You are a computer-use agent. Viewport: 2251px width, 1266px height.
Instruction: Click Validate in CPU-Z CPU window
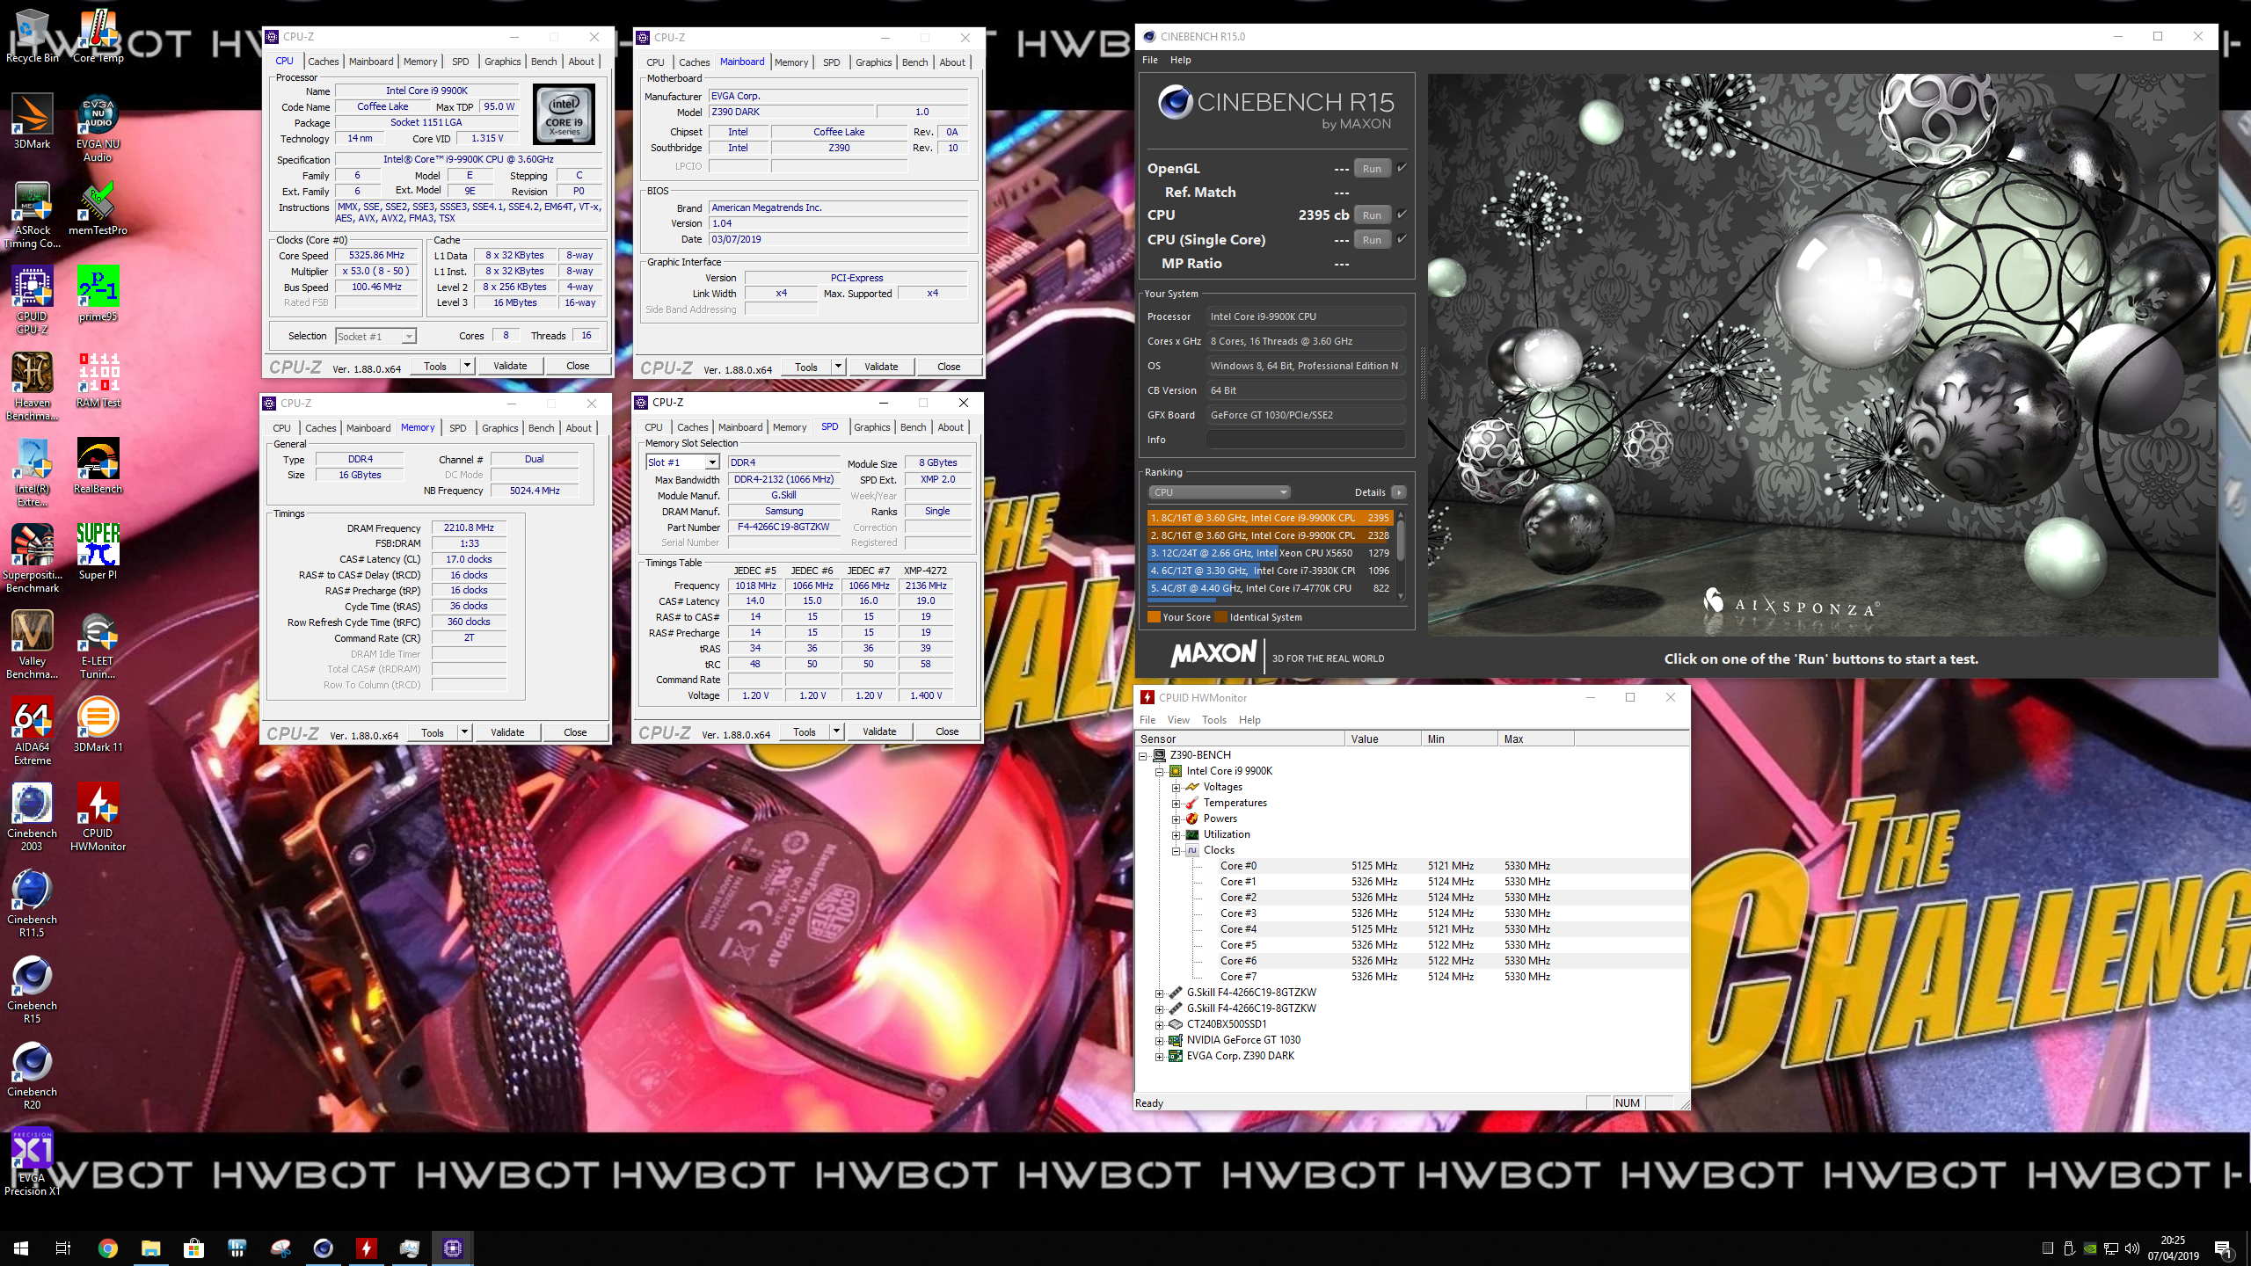[x=510, y=366]
